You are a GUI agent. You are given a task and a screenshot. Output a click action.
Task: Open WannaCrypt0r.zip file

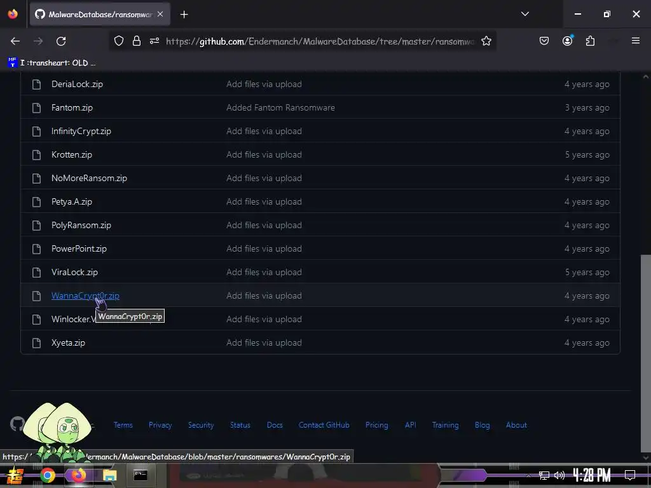85,296
